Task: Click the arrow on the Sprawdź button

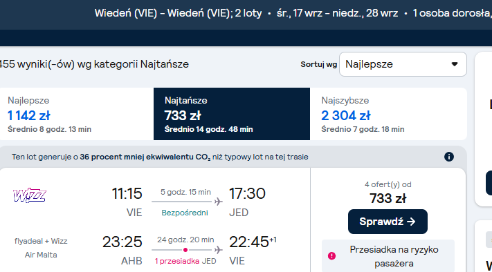Action: [x=411, y=222]
